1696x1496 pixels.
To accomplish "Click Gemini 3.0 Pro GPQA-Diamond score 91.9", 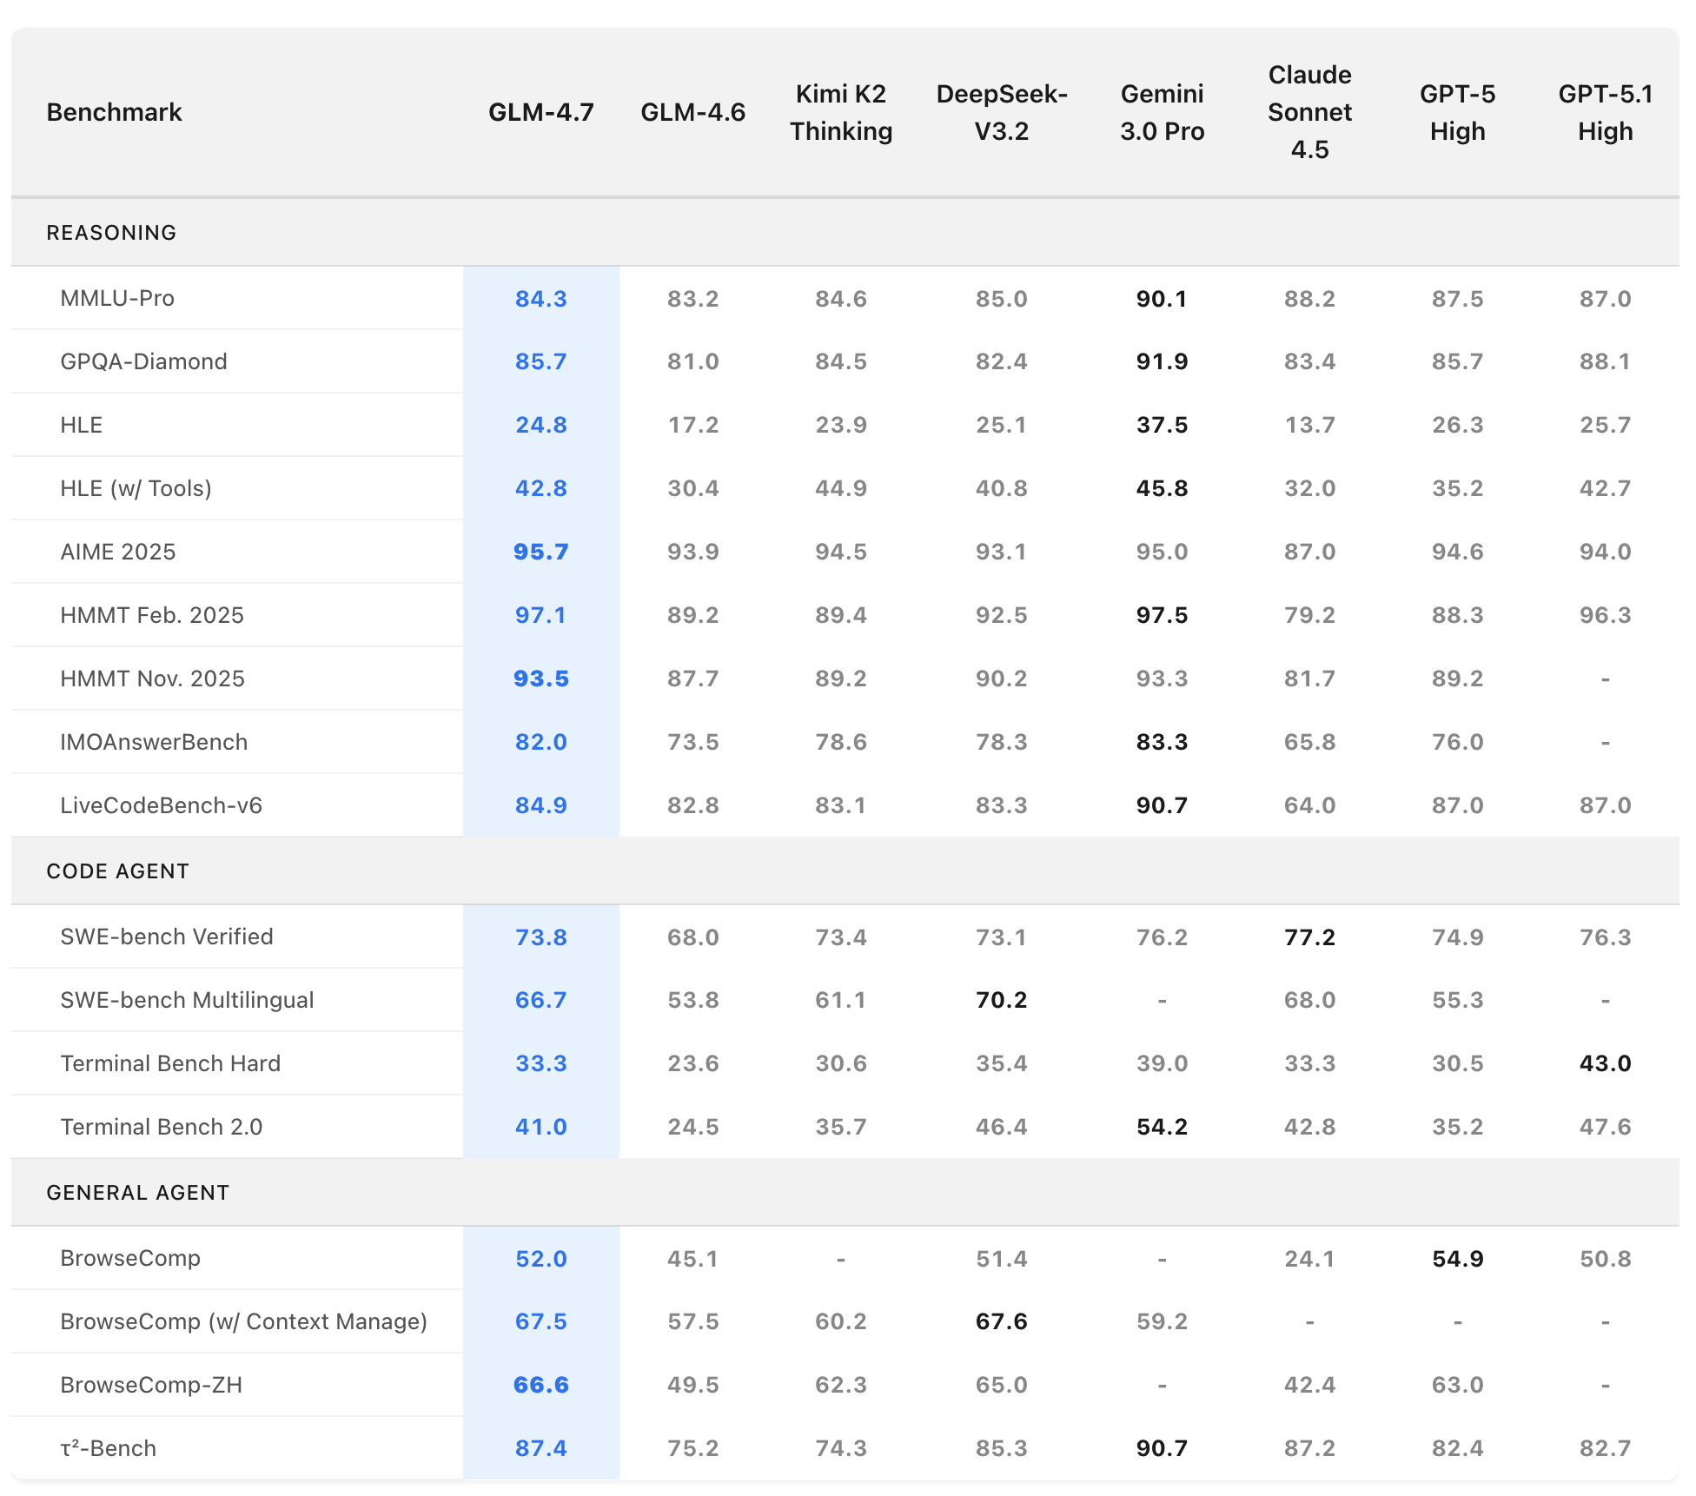I will (1162, 361).
